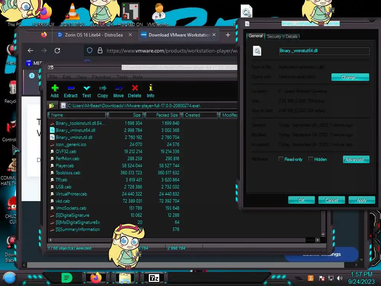
Task: Sort by the Created column header
Action: coord(200,115)
